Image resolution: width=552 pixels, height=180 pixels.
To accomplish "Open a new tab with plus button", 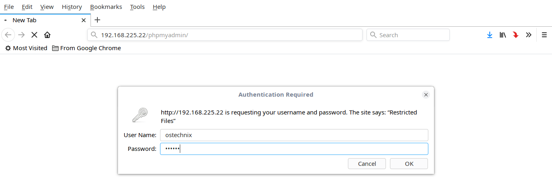I will point(97,20).
